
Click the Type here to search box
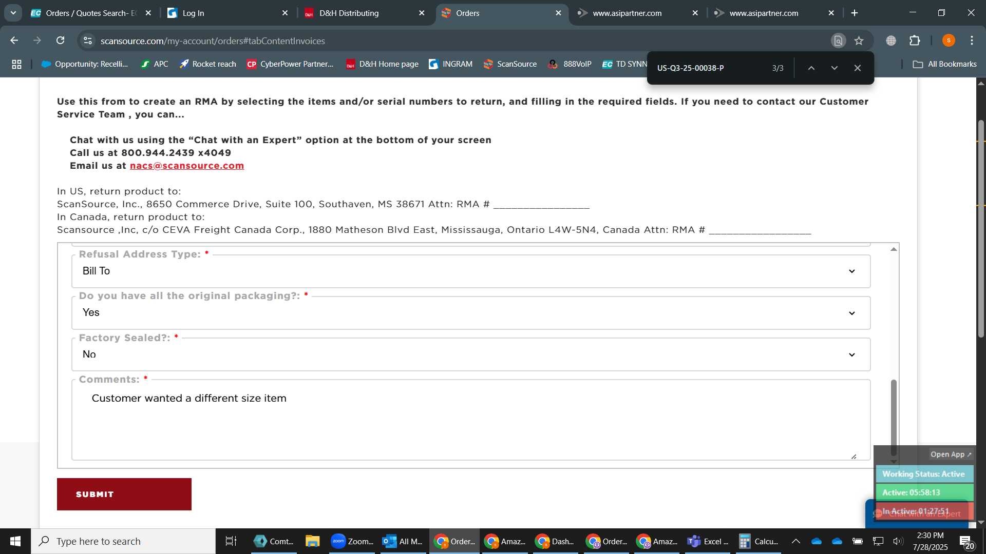click(123, 541)
